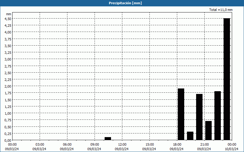Click the '03:00' time axis label
Screen dimensions: 244x152
point(40,145)
